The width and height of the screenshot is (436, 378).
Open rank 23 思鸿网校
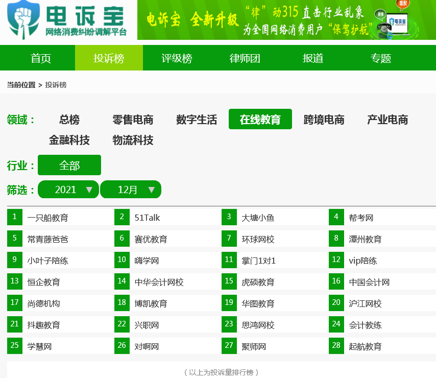[x=258, y=325]
